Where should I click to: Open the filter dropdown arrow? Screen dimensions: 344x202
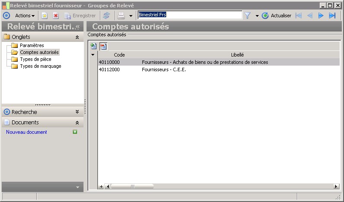[257, 16]
